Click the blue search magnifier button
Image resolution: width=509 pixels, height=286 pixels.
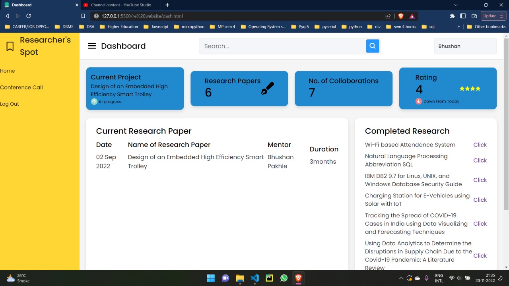point(373,46)
